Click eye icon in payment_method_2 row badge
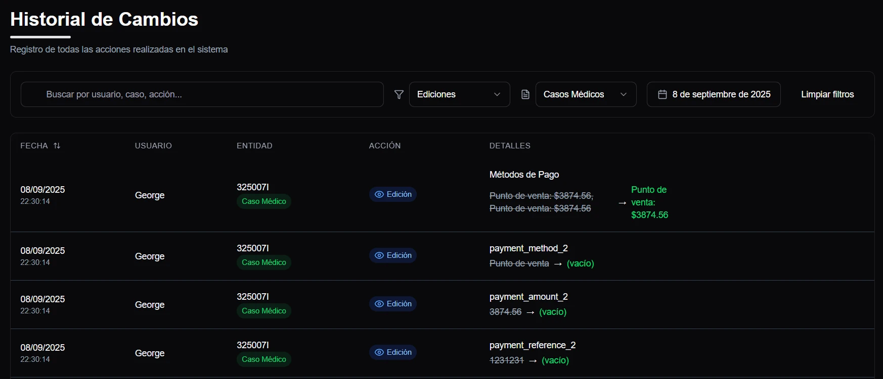 tap(379, 255)
